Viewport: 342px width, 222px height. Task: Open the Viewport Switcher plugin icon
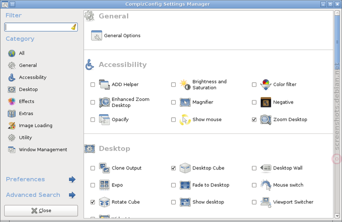pos(265,202)
